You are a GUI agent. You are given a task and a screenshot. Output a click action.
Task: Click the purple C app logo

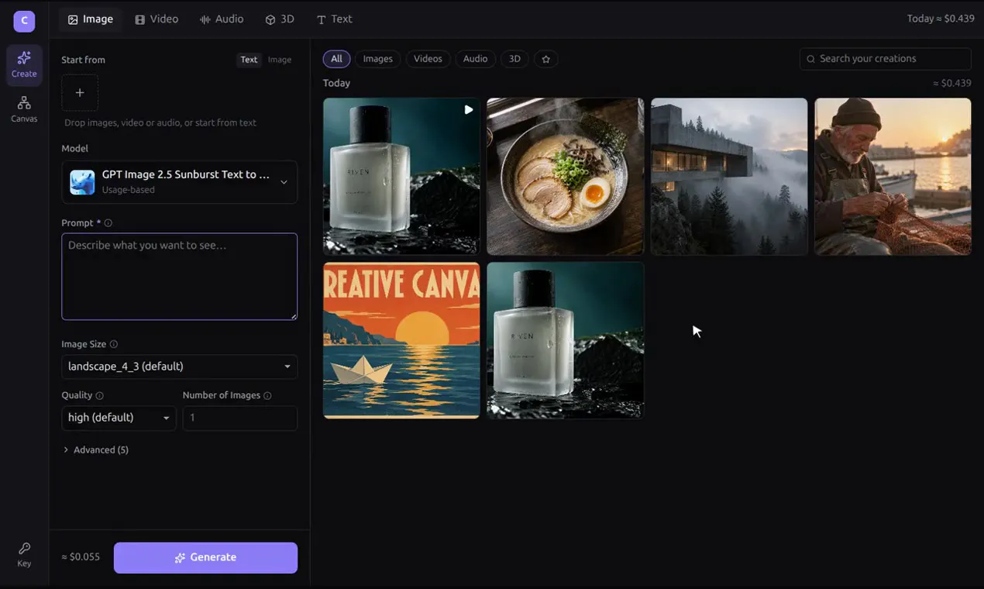click(x=24, y=21)
